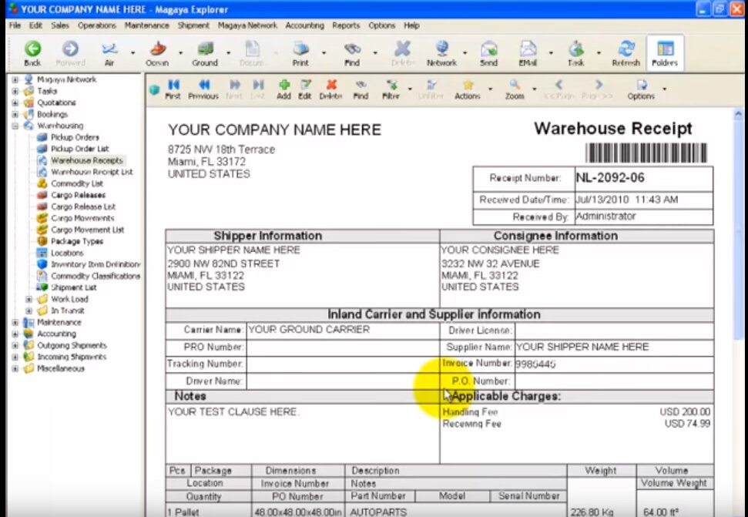Toggle the Folders pane button
Viewport: 748px width, 517px height.
(665, 52)
